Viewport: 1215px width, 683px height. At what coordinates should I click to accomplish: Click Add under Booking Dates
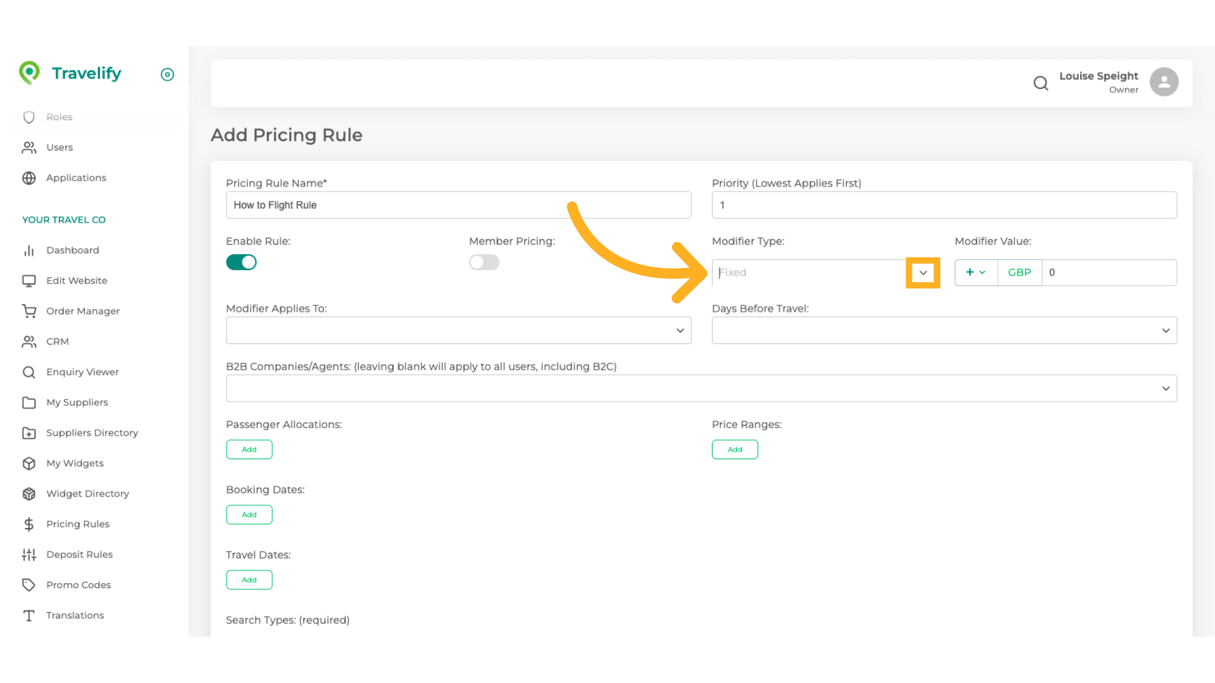click(x=249, y=514)
